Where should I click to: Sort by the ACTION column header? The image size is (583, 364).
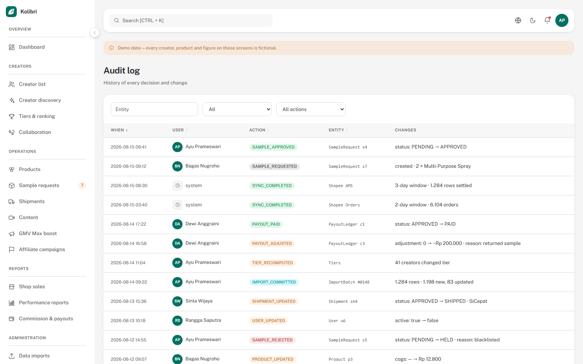259,130
